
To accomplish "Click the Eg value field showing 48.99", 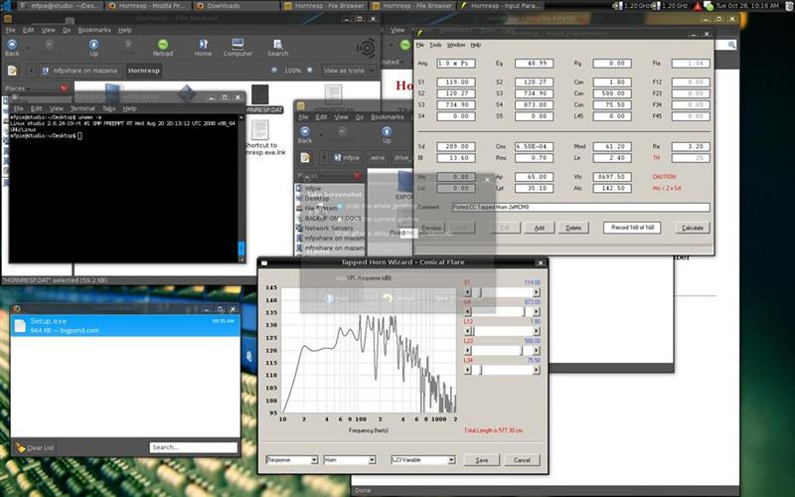I will click(534, 64).
